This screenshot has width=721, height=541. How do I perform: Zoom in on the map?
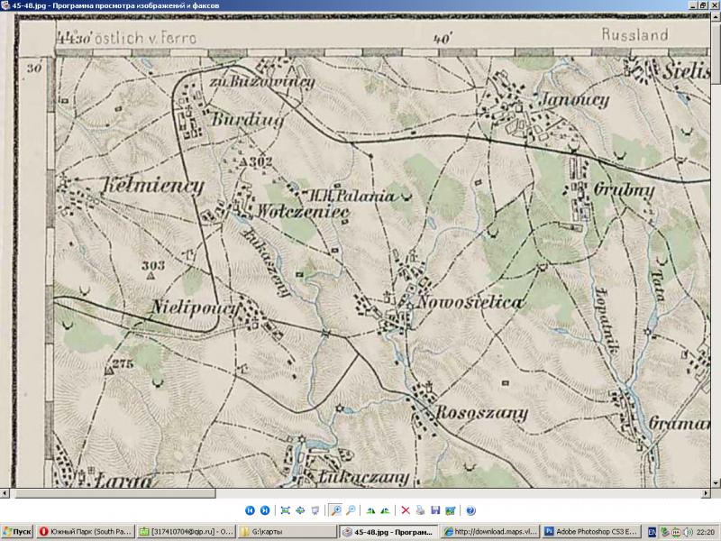337,511
